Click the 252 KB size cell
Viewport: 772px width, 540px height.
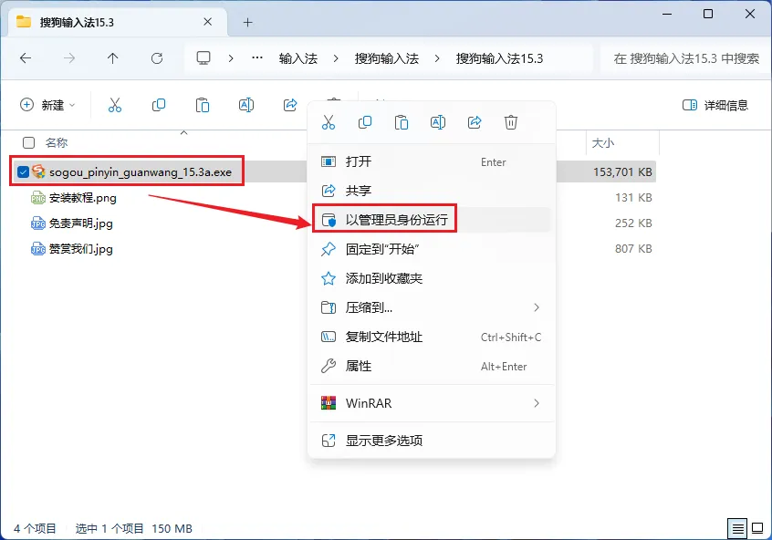(x=633, y=223)
